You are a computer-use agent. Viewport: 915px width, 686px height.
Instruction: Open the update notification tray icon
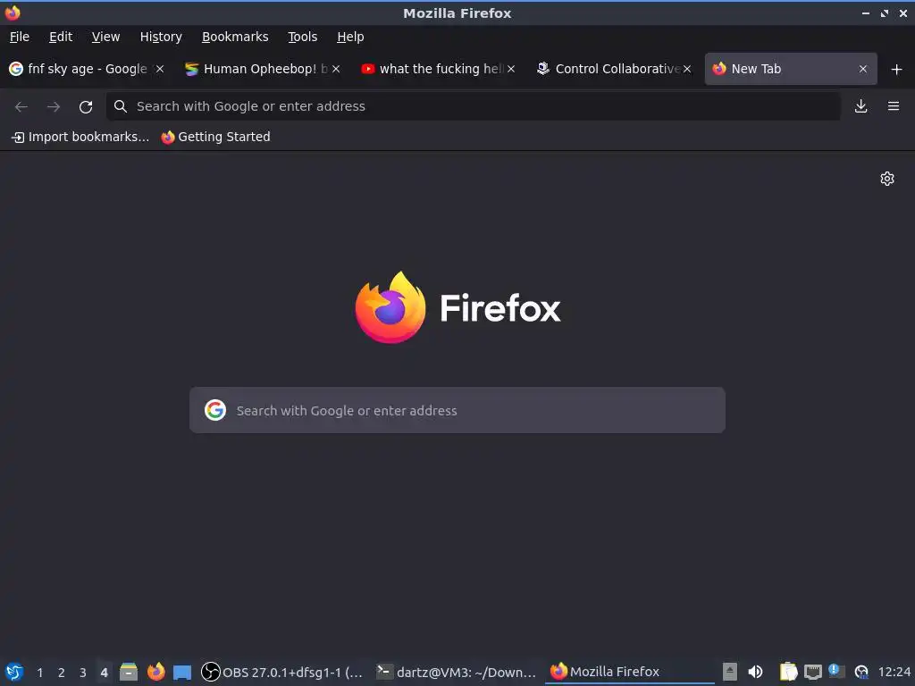pos(836,672)
